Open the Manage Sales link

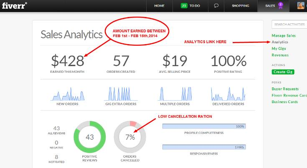[x=284, y=35]
